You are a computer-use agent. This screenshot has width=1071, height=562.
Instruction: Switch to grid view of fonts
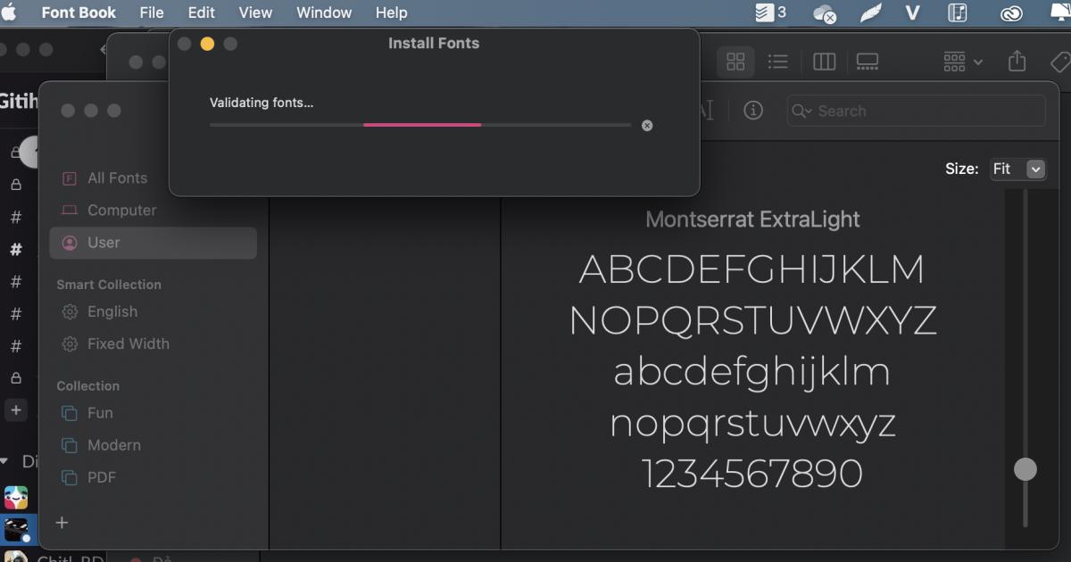pyautogui.click(x=735, y=61)
